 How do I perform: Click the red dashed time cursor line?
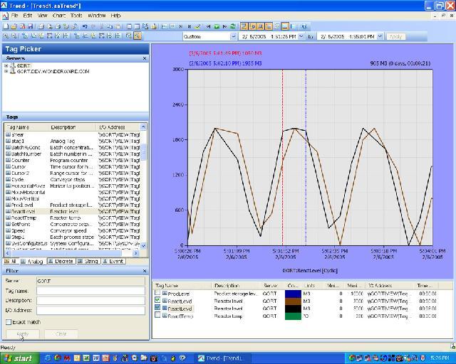coord(282,156)
